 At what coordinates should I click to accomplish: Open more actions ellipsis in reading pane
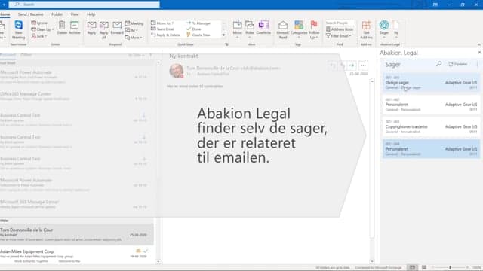click(x=363, y=65)
